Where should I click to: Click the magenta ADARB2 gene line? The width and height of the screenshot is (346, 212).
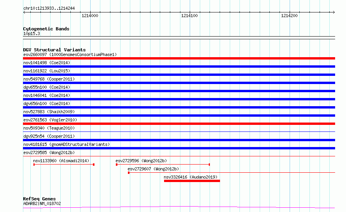pyautogui.click(x=179, y=207)
